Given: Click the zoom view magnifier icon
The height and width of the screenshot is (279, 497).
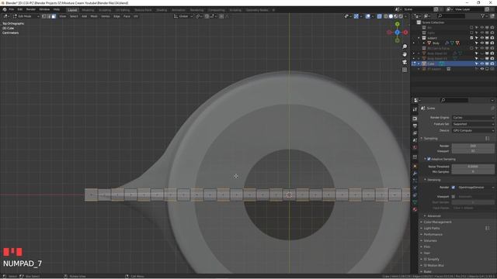Looking at the screenshot, I should (x=405, y=46).
